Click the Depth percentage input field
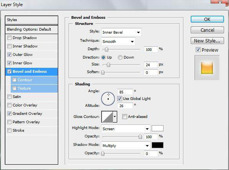 click(151, 49)
